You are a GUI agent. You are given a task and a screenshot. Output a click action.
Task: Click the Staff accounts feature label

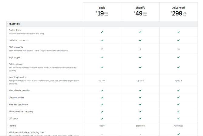tap(16, 47)
